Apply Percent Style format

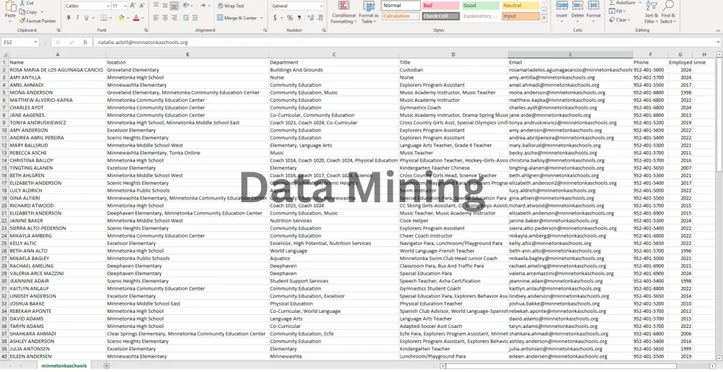click(x=290, y=18)
